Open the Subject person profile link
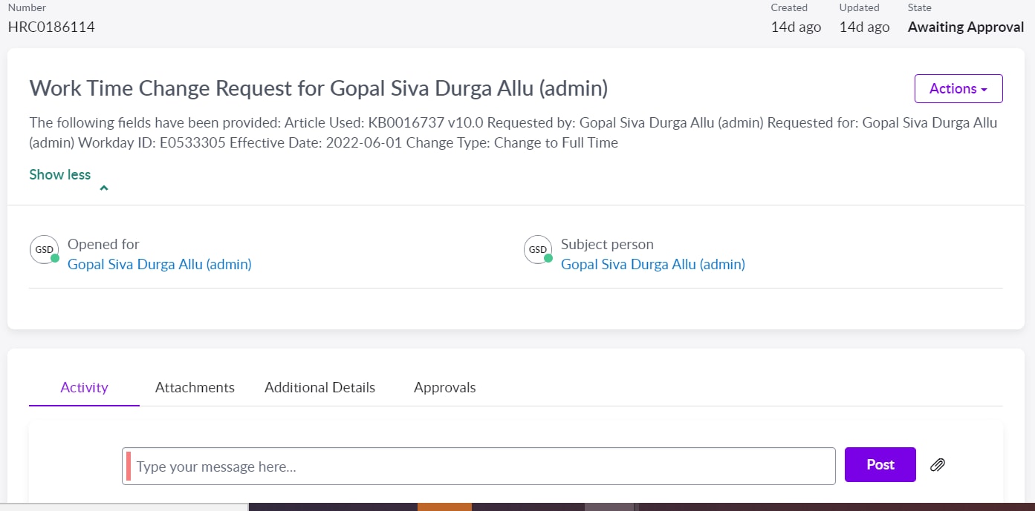Screen dimensions: 1035x511 point(653,264)
